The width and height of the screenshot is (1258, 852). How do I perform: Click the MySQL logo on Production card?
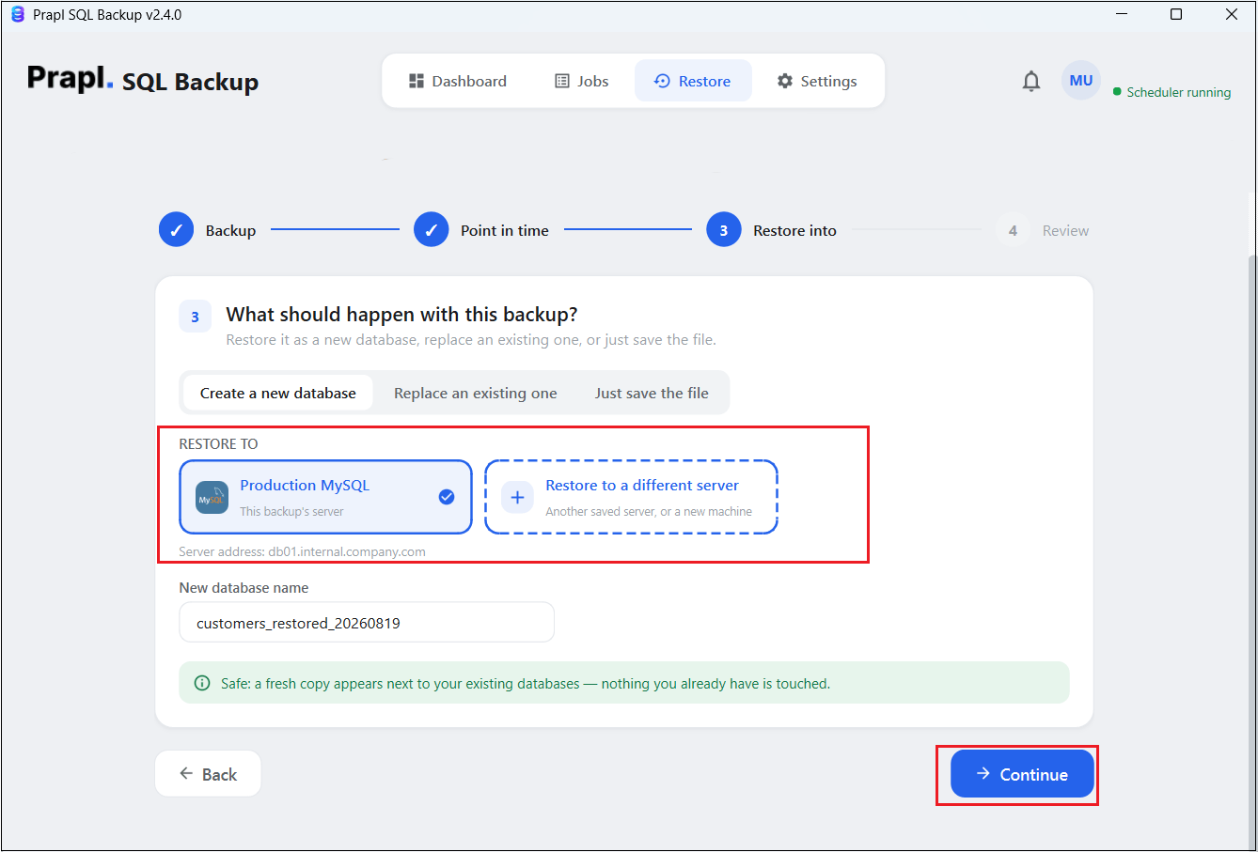[212, 498]
